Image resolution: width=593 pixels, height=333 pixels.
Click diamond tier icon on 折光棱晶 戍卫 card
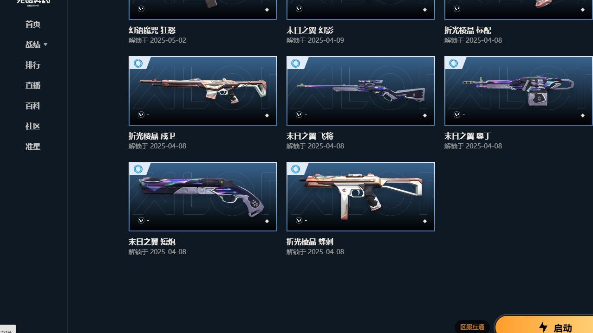[x=267, y=115]
